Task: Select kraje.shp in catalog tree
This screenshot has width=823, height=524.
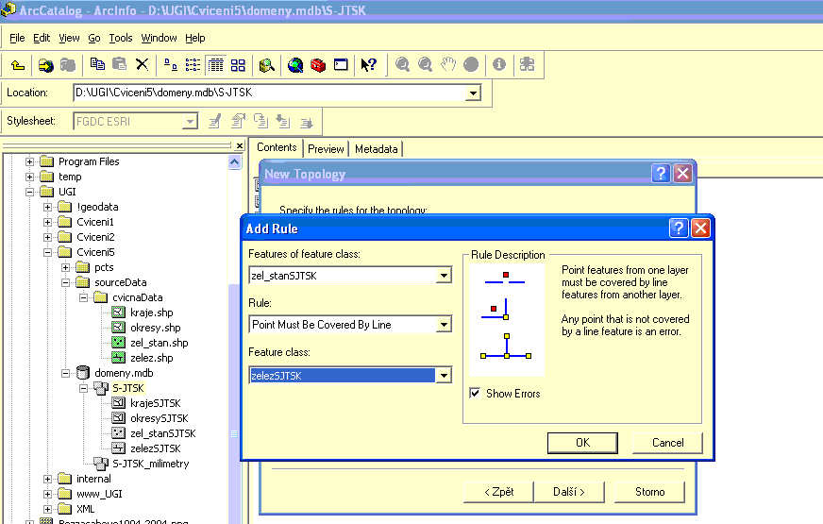Action: [x=152, y=313]
